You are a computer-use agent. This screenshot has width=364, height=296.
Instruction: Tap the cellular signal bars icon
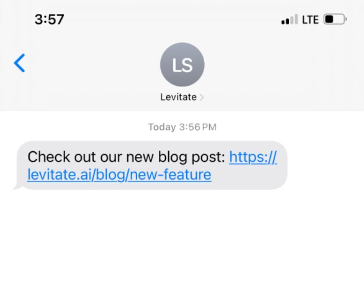pyautogui.click(x=289, y=19)
